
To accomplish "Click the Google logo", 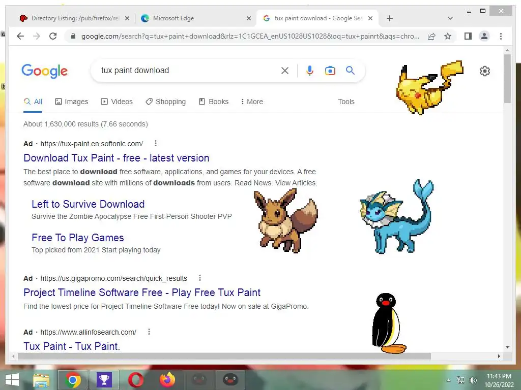I will (45, 71).
